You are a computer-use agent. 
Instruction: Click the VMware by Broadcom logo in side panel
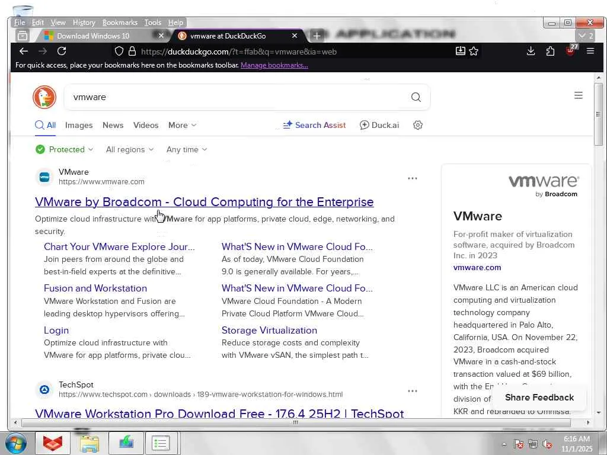point(543,185)
